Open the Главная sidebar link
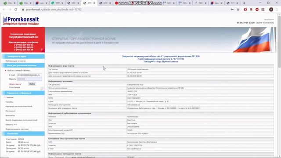Viewport: 281px width, 158px height. [9, 97]
